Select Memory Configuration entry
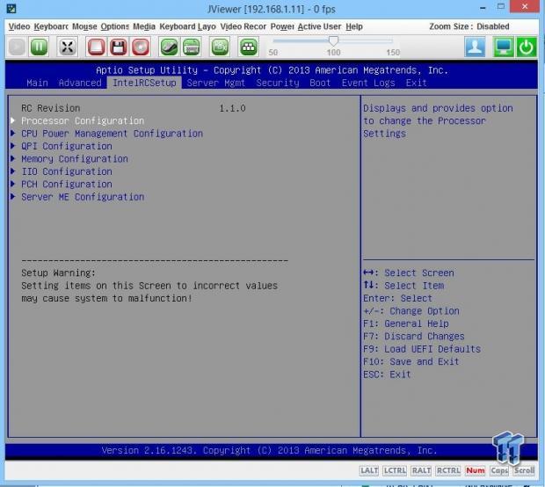Image resolution: width=545 pixels, height=487 pixels. [x=75, y=159]
